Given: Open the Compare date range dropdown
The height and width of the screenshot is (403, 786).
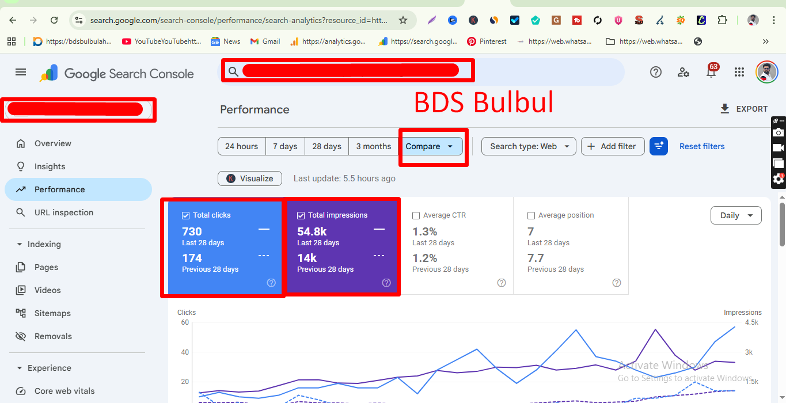Looking at the screenshot, I should (431, 146).
